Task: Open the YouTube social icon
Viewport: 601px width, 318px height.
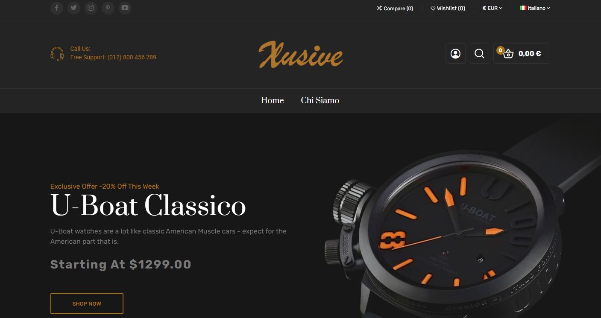Action: [125, 8]
